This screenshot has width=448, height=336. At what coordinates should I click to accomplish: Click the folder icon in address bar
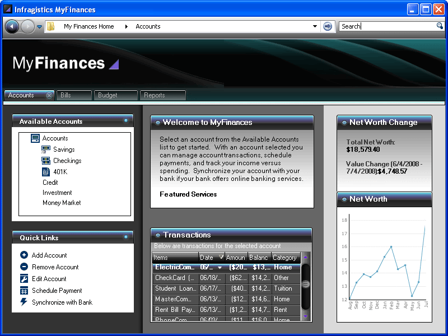[51, 26]
